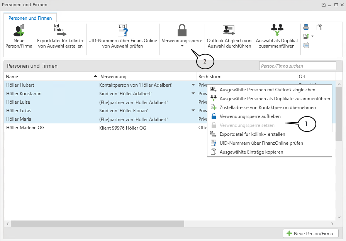The image size is (346, 241).
Task: Switch to the Personen und Firmen tab
Action: [x=30, y=18]
